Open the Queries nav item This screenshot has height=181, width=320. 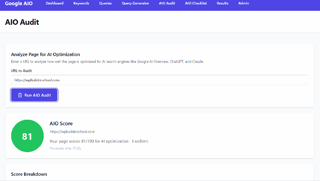[105, 3]
